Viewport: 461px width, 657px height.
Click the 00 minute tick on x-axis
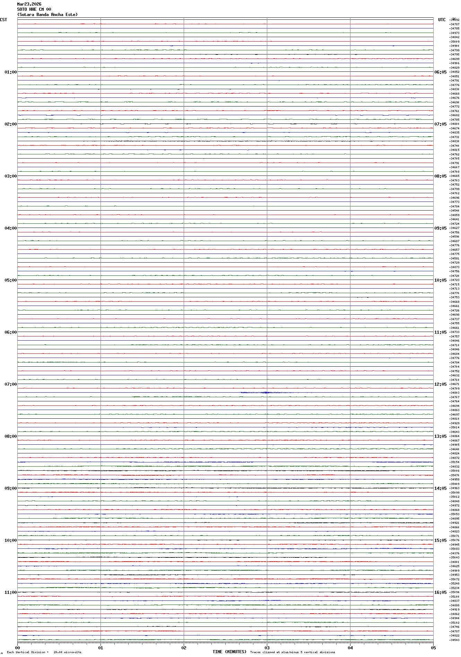18,648
